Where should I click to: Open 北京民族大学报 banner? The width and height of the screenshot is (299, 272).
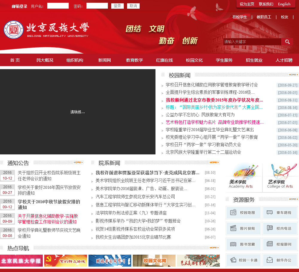pos(21,261)
